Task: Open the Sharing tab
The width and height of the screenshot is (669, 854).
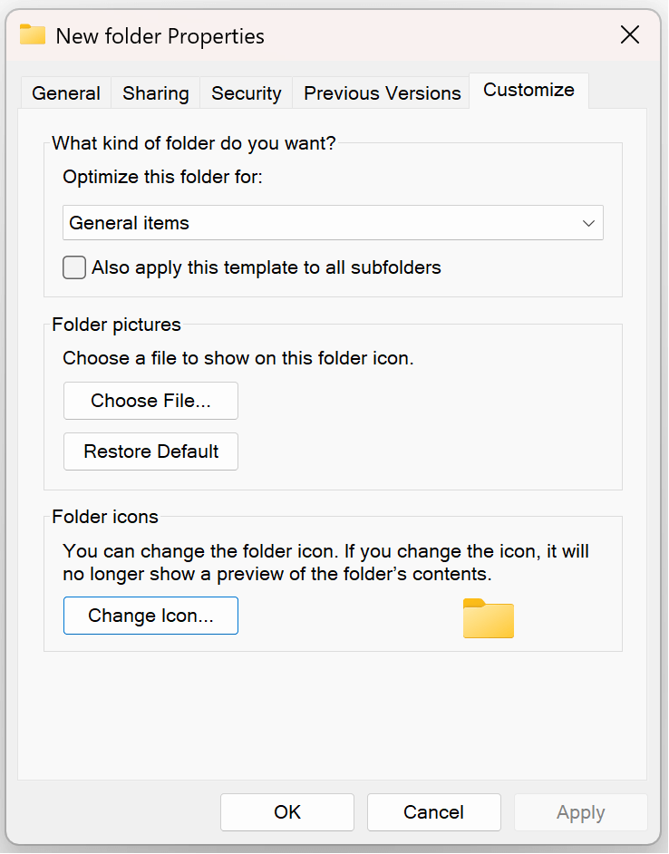Action: point(155,93)
